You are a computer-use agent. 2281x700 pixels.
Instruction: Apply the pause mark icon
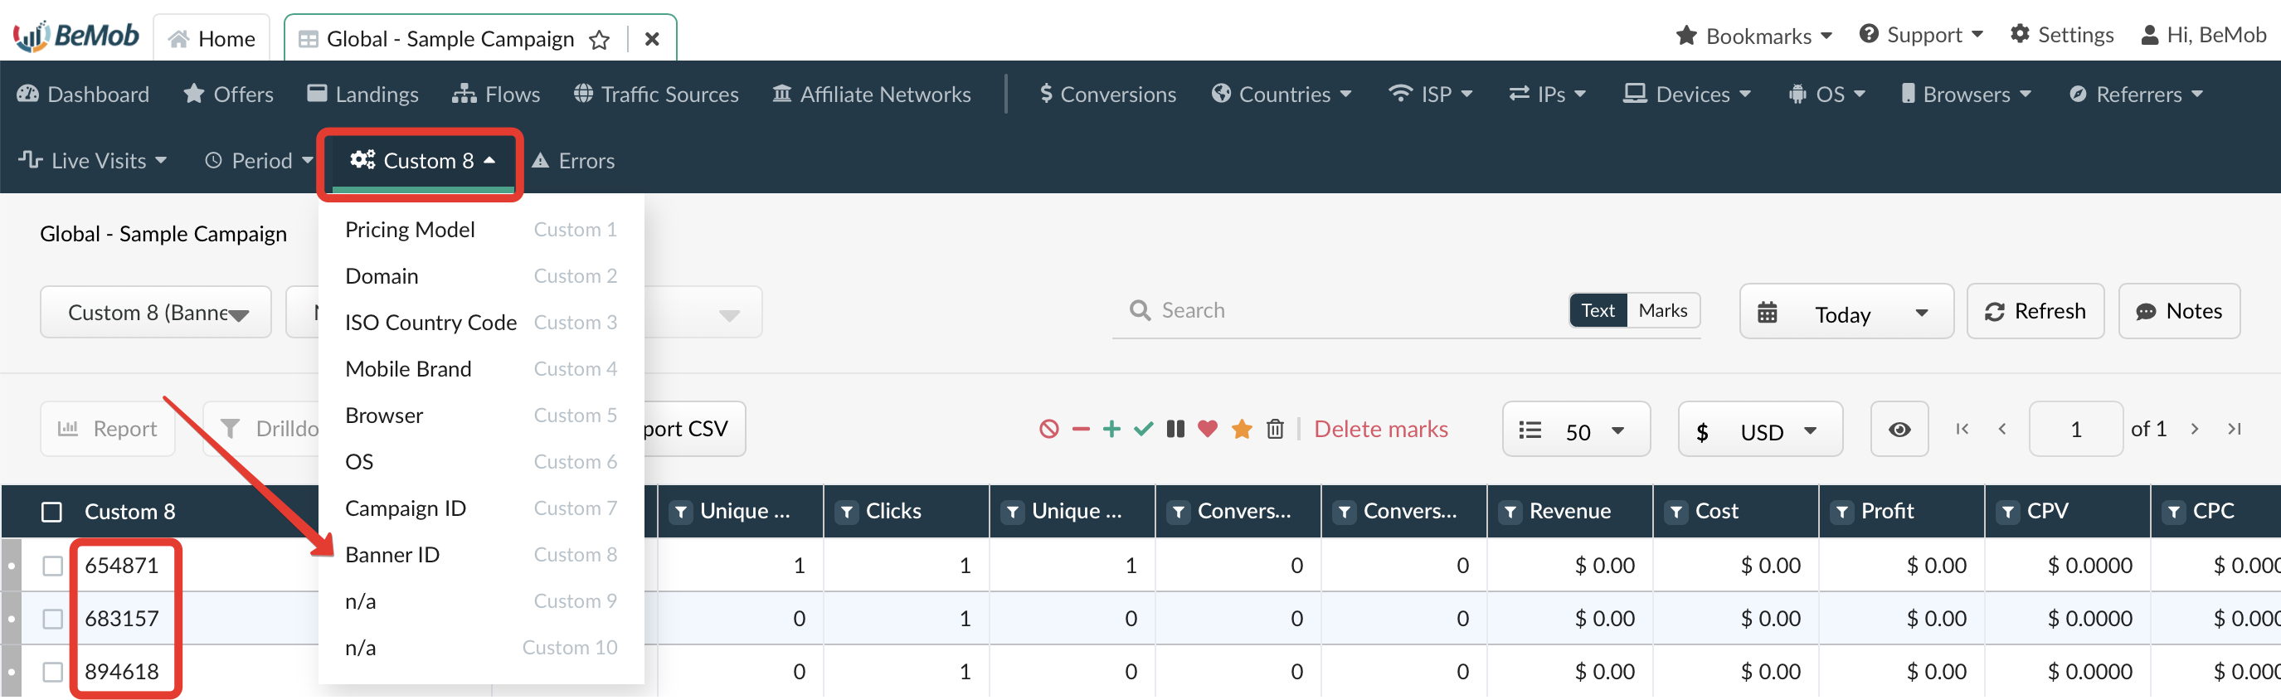[x=1175, y=429]
